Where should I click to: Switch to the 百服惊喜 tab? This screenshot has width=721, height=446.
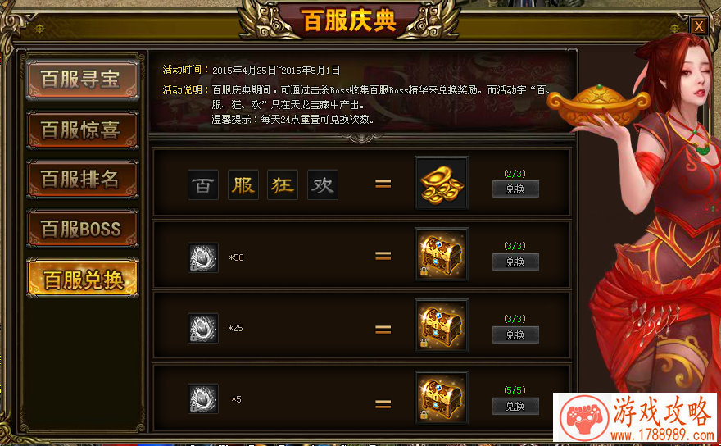82,130
